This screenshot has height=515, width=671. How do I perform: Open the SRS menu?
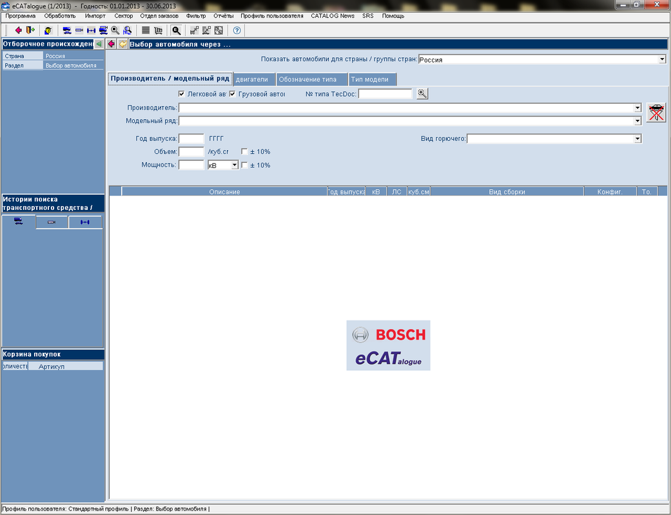pos(367,16)
